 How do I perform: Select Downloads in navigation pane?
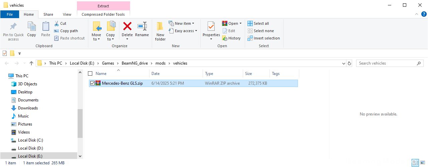pyautogui.click(x=28, y=108)
